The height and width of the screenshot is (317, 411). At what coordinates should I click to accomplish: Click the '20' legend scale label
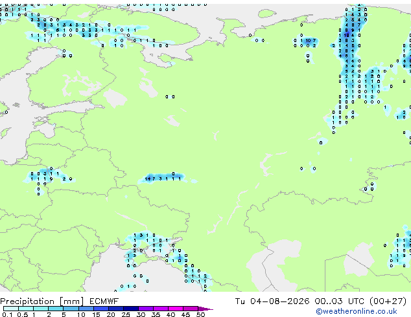(111, 314)
